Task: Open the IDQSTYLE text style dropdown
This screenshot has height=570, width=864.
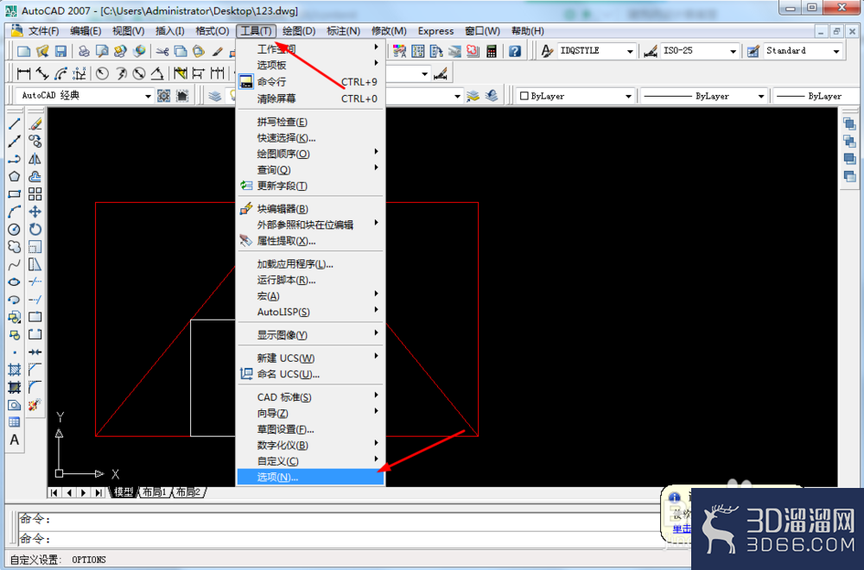Action: coord(630,51)
